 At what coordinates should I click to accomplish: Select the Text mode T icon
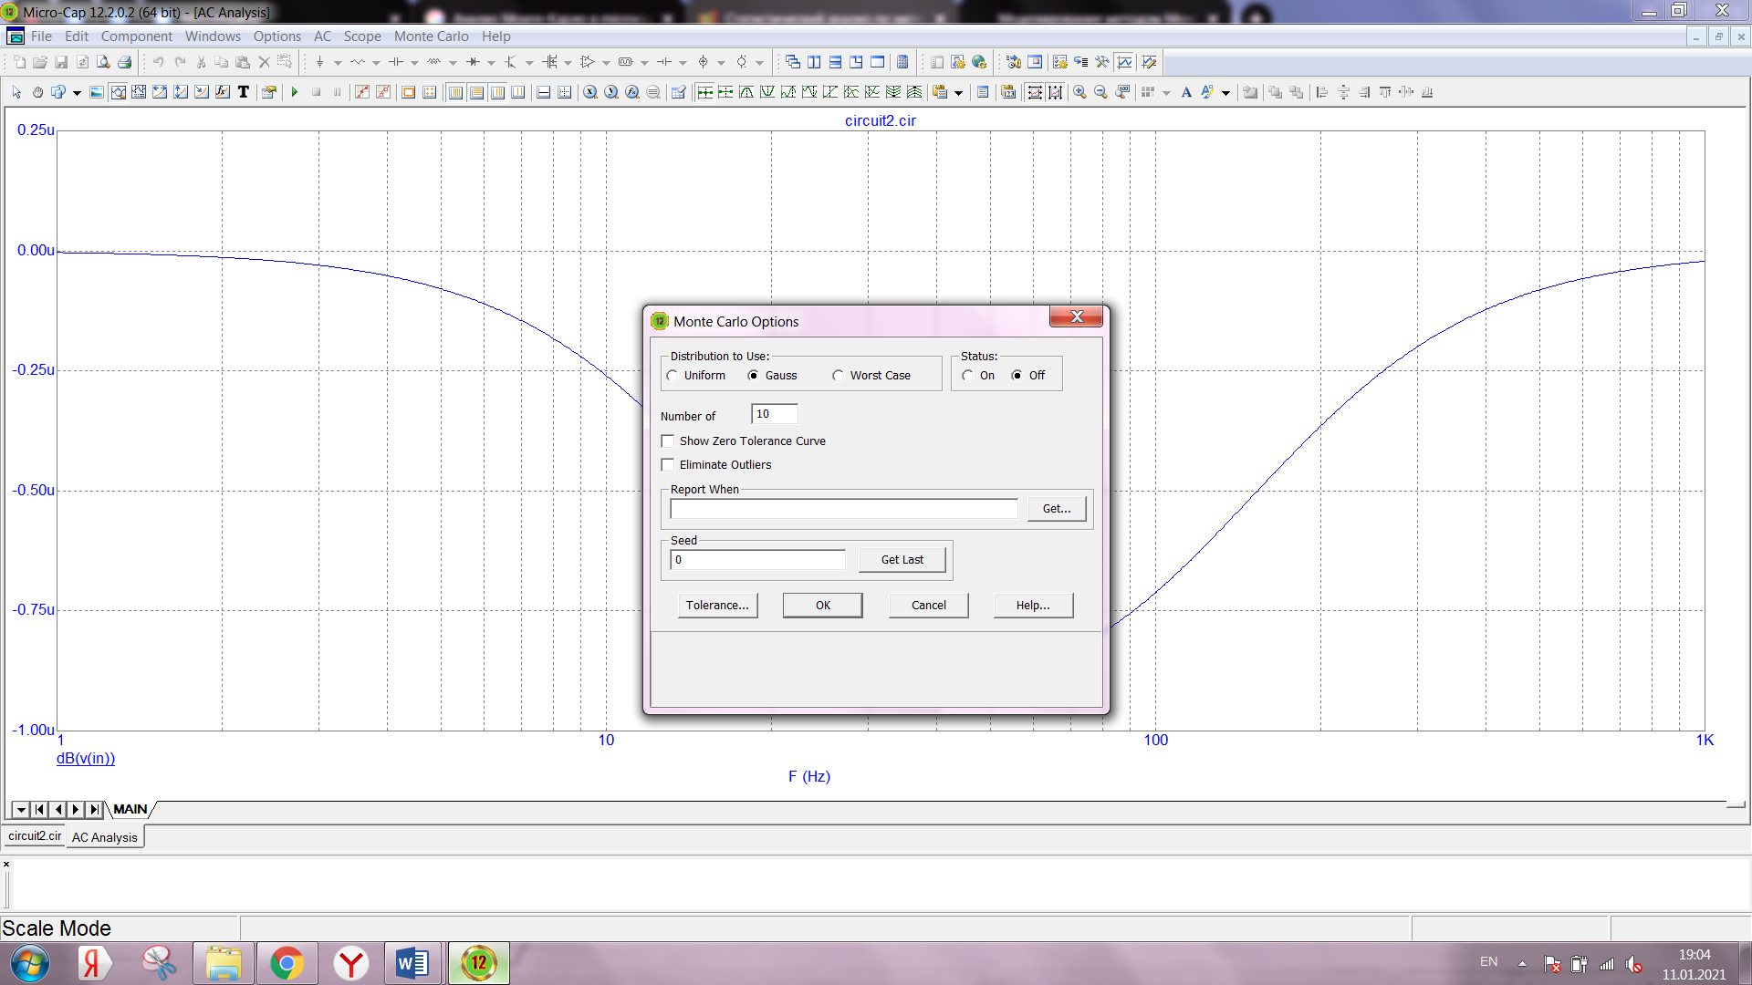[x=244, y=92]
